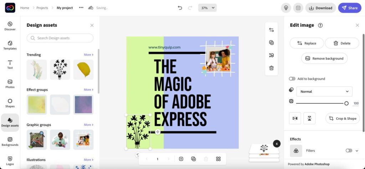Screen dimensions: 365x169
Task: Click the Search Design assets field
Action: pos(60,38)
